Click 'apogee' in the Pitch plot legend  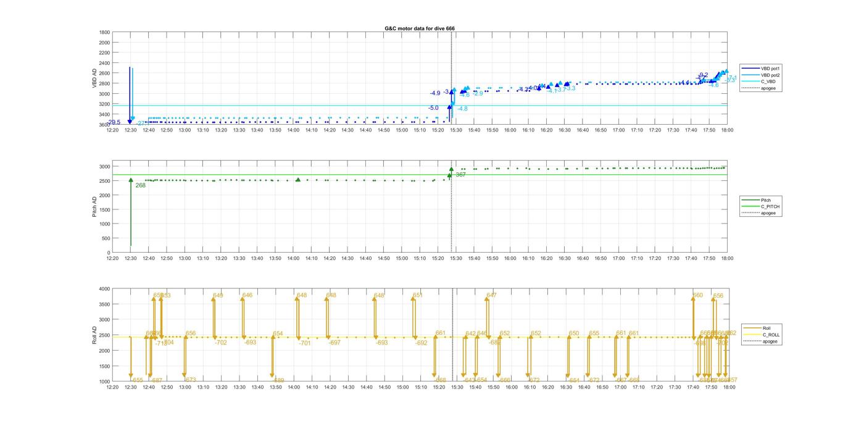click(x=768, y=212)
